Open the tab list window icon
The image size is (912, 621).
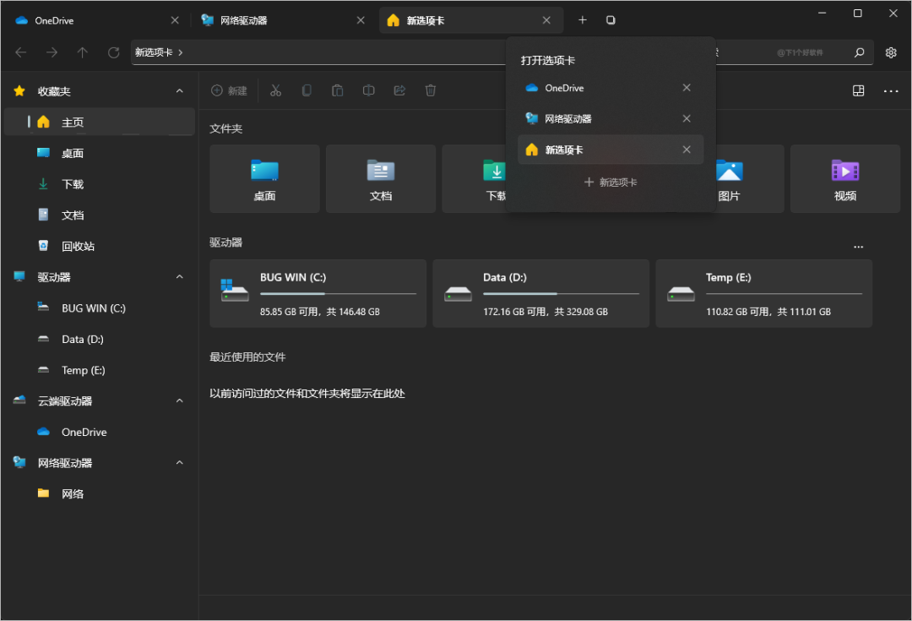tap(611, 20)
